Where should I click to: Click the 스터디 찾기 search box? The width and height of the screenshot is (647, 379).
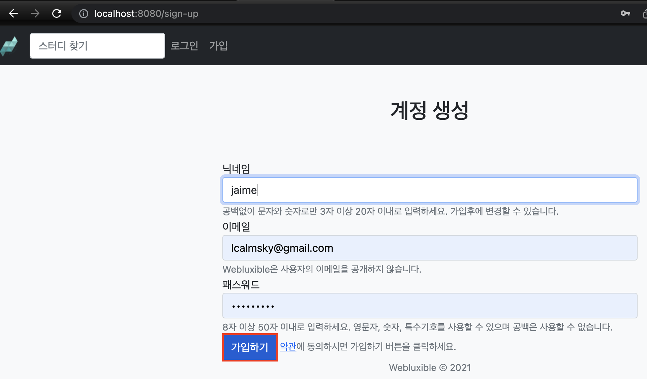(97, 46)
